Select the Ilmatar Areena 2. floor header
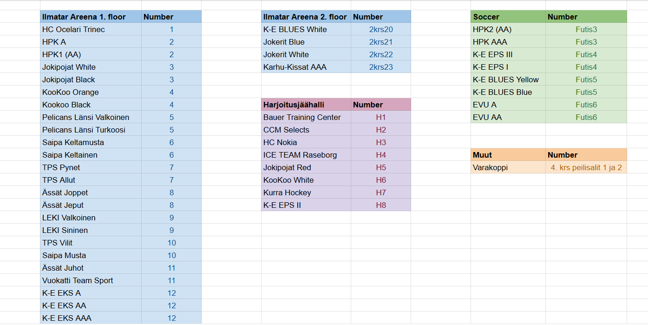The image size is (648, 325). [x=305, y=17]
